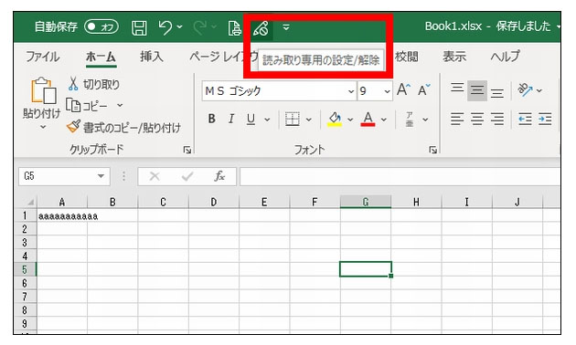Viewport: 576px width, 345px height.
Task: Expand the 貼り付け options arrow
Action: pos(43,127)
